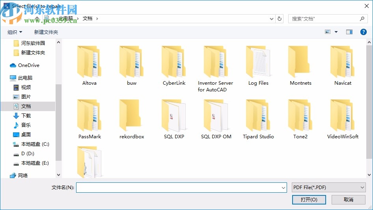Click file list scroll-down arrow
Viewport: 373px width, 210px height.
pos(369,175)
